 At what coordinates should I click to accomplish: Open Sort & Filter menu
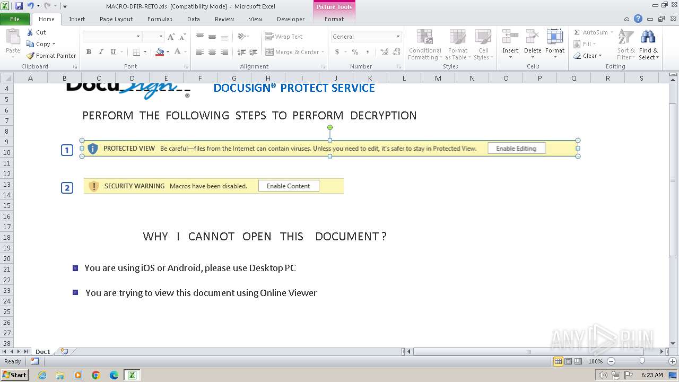(x=626, y=45)
